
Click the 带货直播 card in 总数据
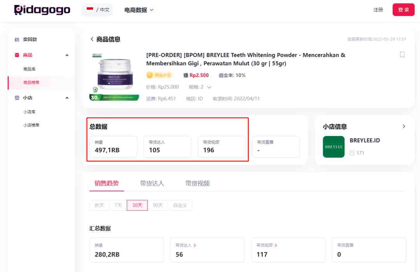276,147
